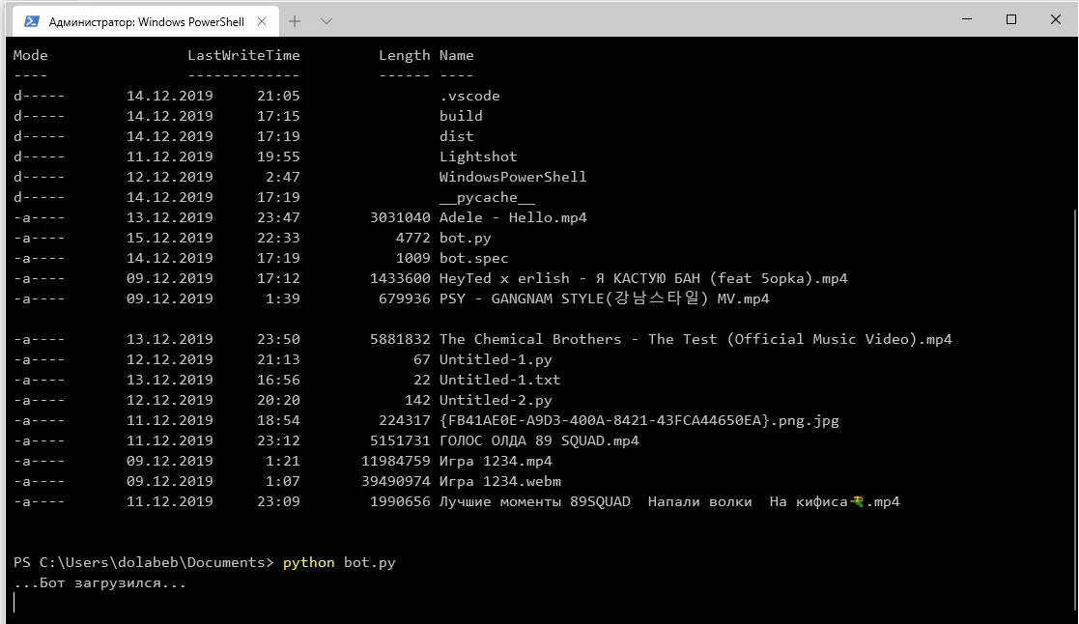Image resolution: width=1079 pixels, height=624 pixels.
Task: Click the WindowsPowerShell folder name
Action: coord(513,177)
